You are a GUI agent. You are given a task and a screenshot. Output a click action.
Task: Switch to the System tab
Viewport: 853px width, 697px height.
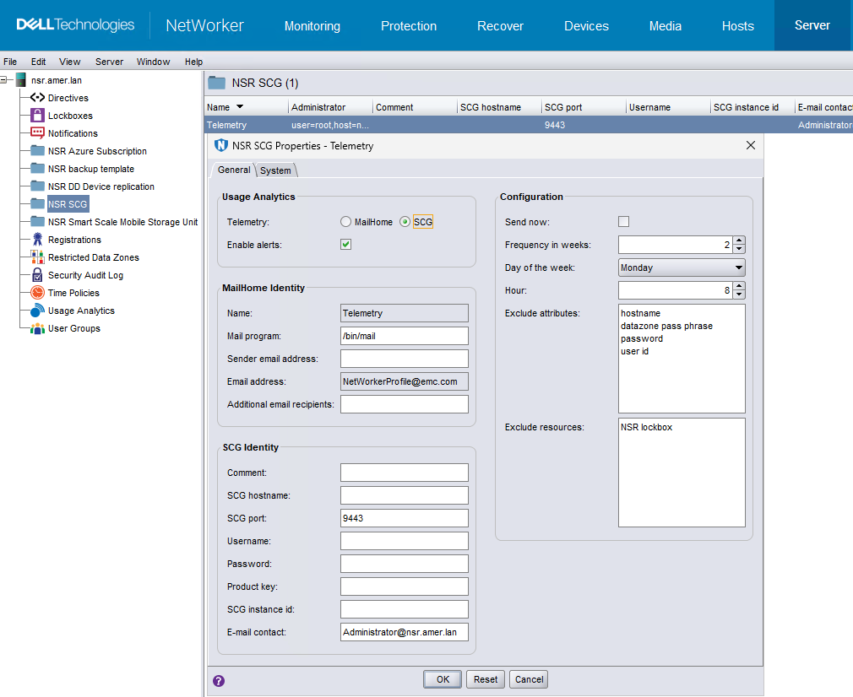275,170
